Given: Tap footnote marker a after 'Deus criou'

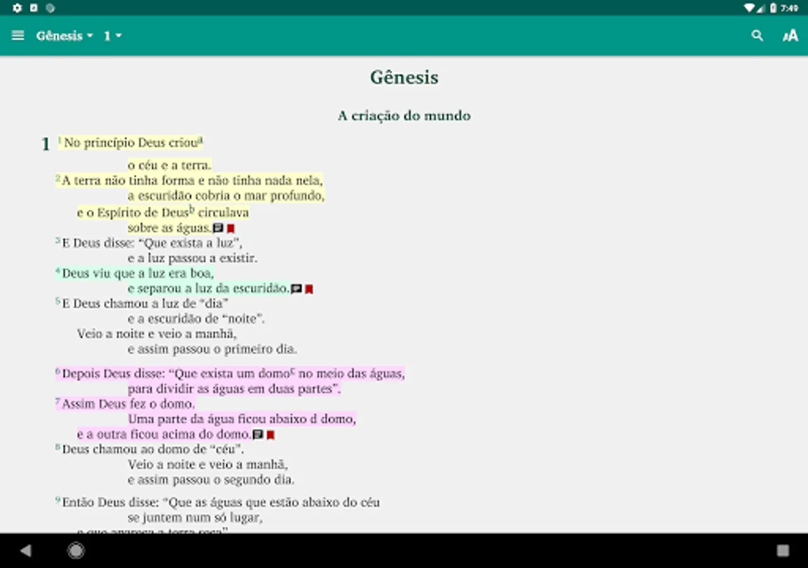Looking at the screenshot, I should click(x=201, y=141).
